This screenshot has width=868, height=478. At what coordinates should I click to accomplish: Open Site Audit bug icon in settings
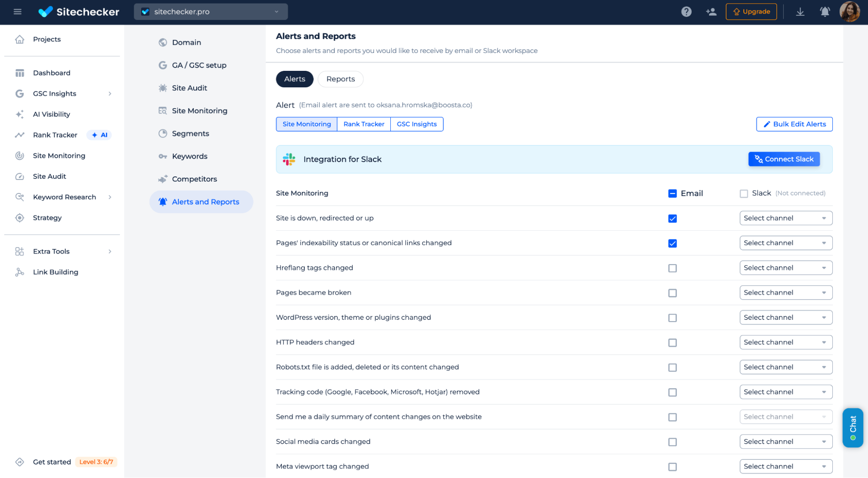click(163, 88)
